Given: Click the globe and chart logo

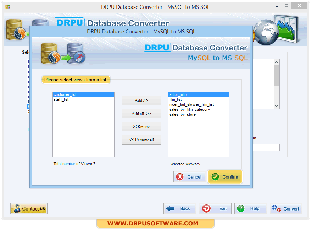Looking at the screenshot, I should tap(277, 30).
